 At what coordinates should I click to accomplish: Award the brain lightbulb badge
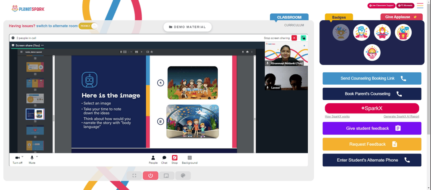point(372,52)
